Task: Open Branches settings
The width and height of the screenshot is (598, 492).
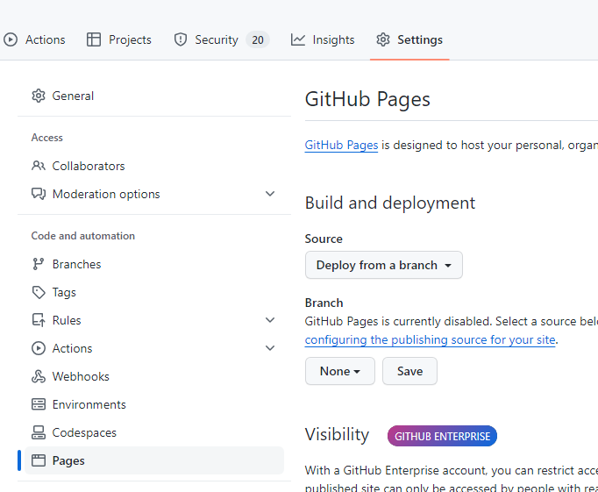Action: coord(154,264)
